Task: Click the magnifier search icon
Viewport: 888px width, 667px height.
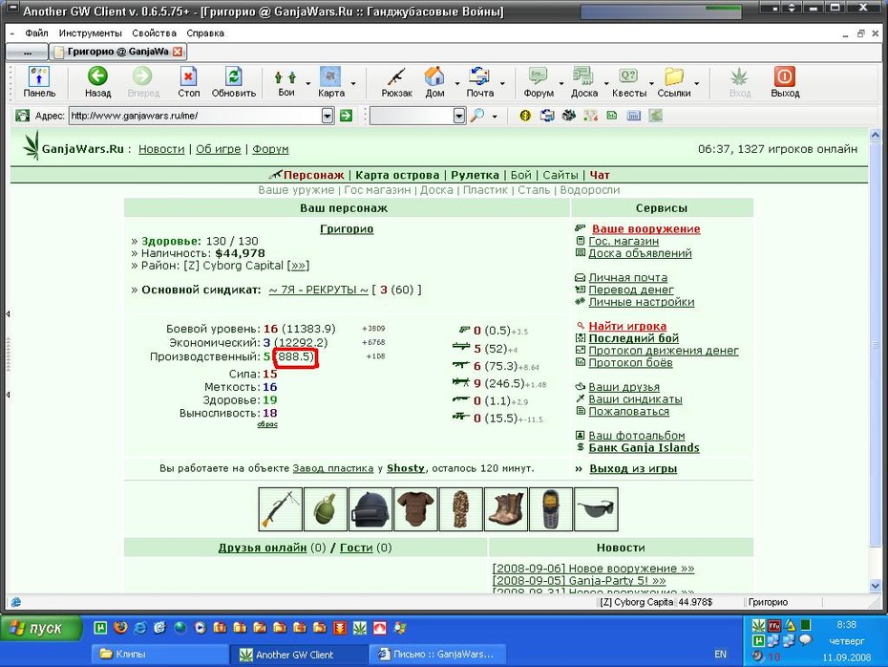Action: point(477,116)
